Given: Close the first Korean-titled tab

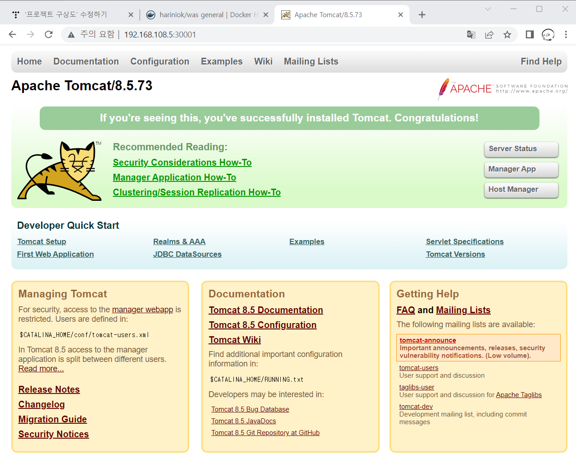Looking at the screenshot, I should 131,15.
